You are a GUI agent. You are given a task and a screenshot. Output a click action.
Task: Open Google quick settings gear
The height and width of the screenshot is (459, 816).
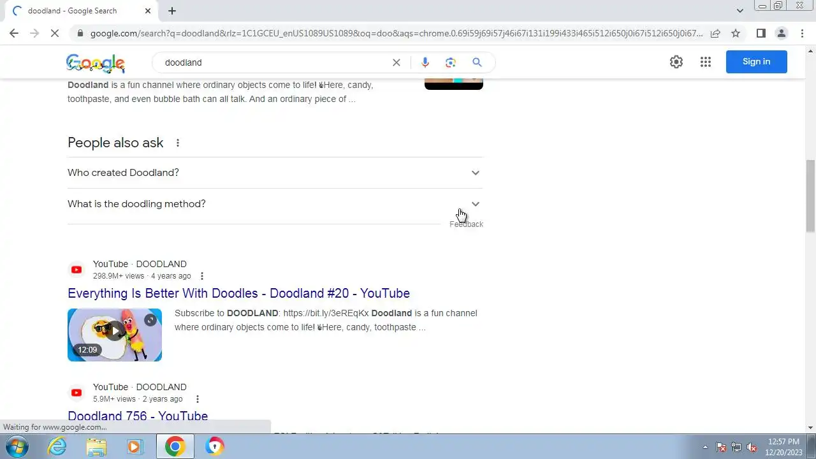pyautogui.click(x=676, y=62)
